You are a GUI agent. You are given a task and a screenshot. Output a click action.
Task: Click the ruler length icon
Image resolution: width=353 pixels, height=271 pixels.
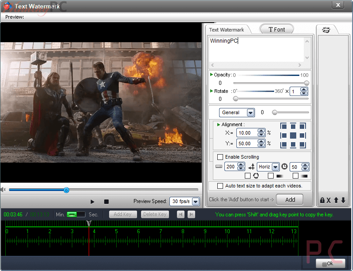(219, 167)
